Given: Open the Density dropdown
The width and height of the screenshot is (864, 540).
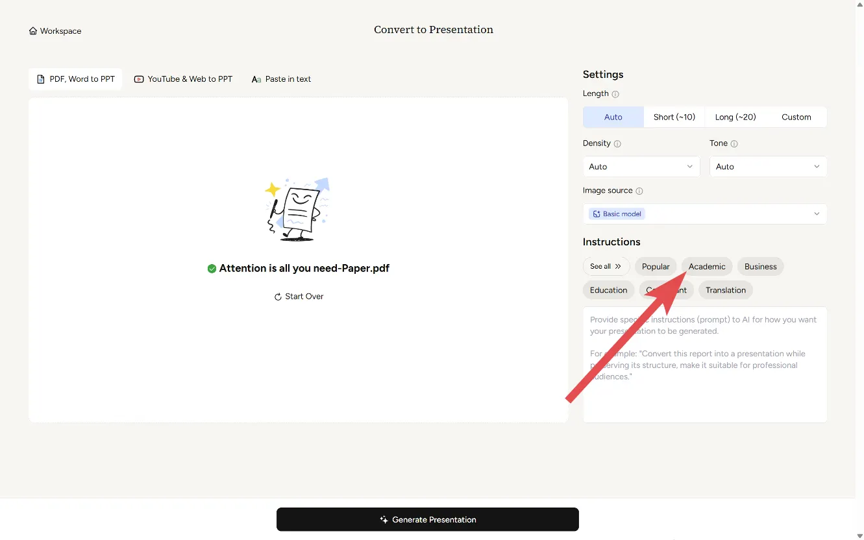Looking at the screenshot, I should coord(641,167).
